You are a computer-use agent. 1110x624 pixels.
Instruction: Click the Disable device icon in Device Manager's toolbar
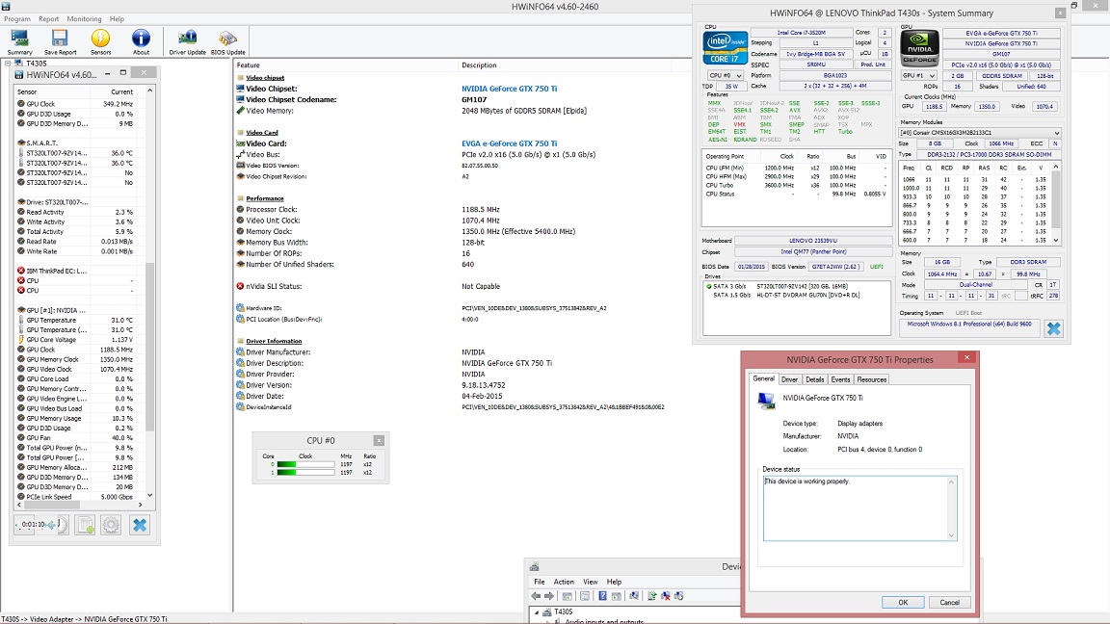point(679,596)
